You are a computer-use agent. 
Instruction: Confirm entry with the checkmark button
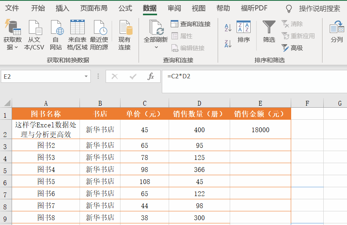click(133, 76)
